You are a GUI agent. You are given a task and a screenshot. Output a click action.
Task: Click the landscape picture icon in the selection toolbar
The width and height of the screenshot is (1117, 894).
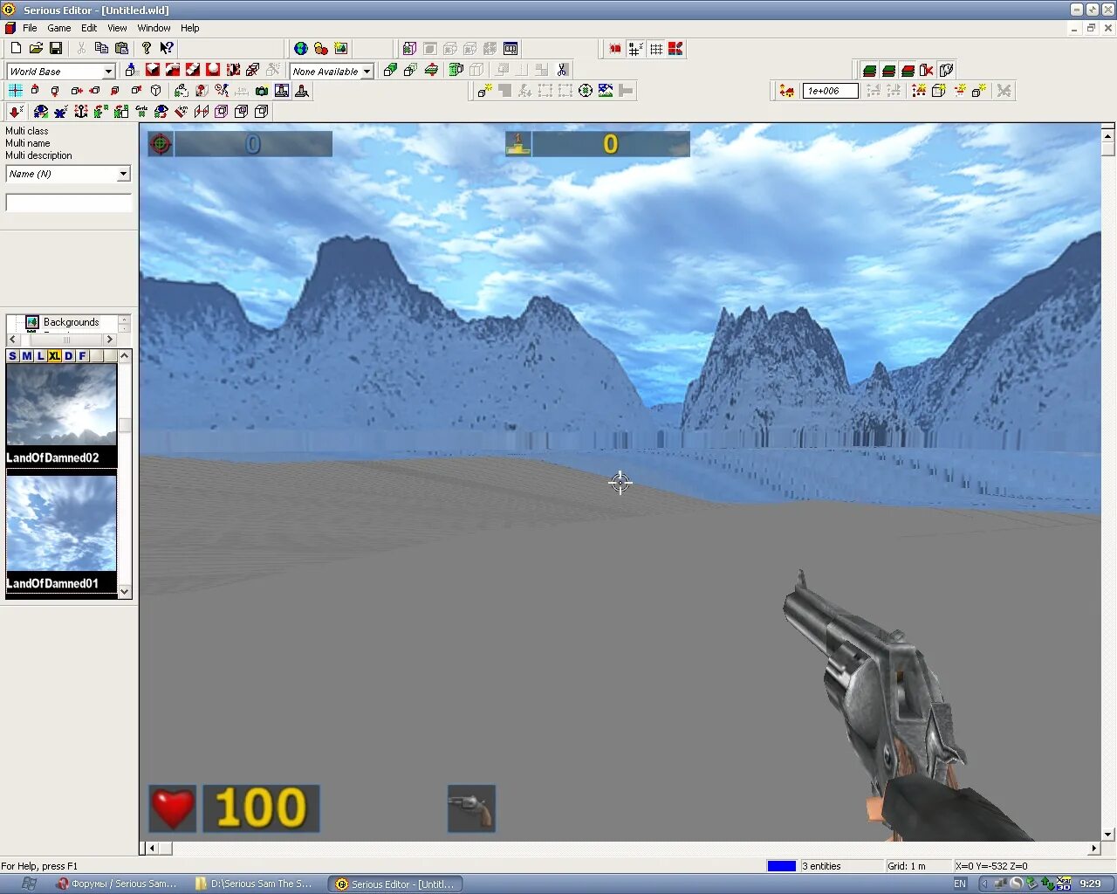[x=606, y=90]
